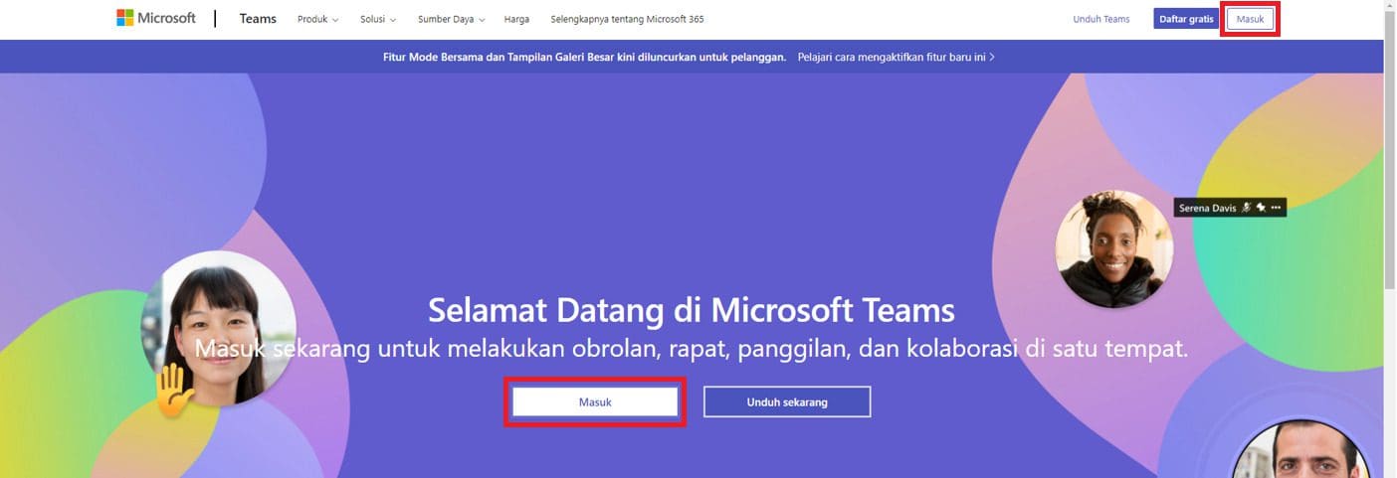Click the white Masuk button below the headline
The height and width of the screenshot is (478, 1397).
595,402
